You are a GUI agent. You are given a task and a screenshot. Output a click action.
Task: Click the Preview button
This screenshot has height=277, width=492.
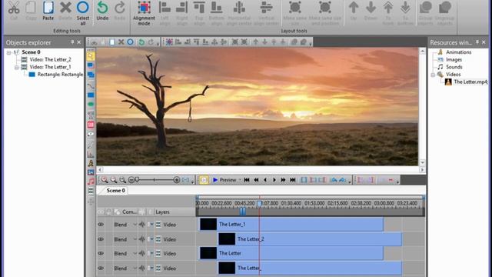point(224,180)
